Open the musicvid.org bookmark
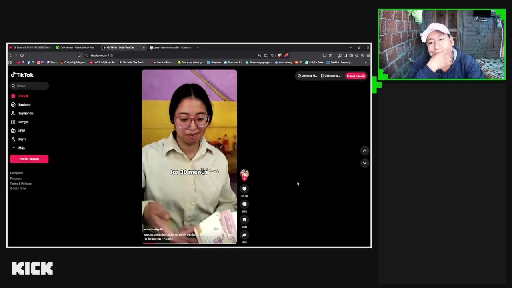512x288 pixels. tap(283, 62)
